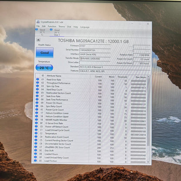Viewport: 181px width, 181px height.
Task: Click the Standard field showing ACS-4
Action: coord(115,67)
